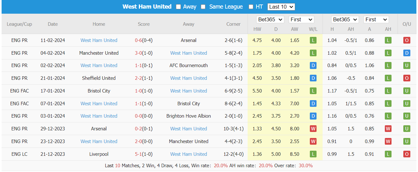Click the Corner column header
The width and height of the screenshot is (418, 172).
pyautogui.click(x=233, y=24)
